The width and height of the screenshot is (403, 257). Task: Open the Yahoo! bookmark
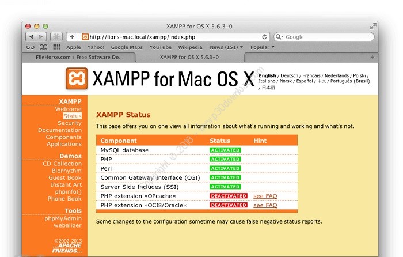pyautogui.click(x=96, y=47)
